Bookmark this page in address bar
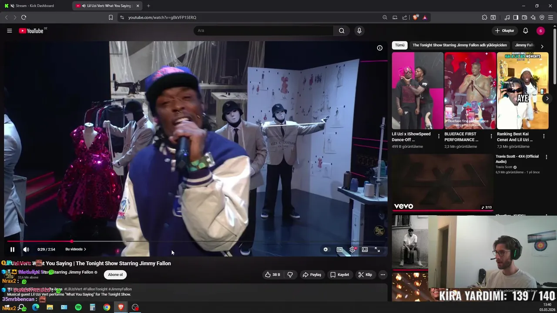This screenshot has width=557, height=313. click(111, 17)
